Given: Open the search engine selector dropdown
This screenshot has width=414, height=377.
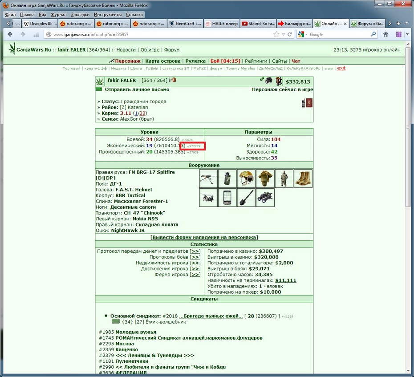Looking at the screenshot, I should point(303,34).
